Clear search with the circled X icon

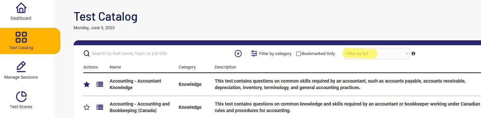click(238, 54)
